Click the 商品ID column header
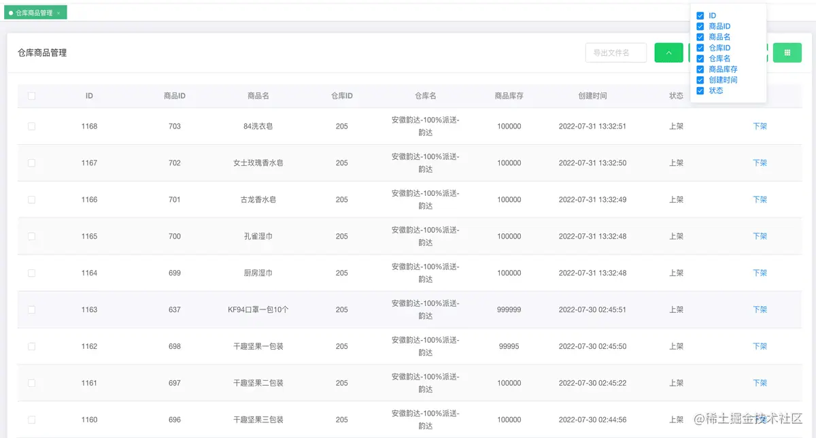The height and width of the screenshot is (438, 816). click(175, 96)
